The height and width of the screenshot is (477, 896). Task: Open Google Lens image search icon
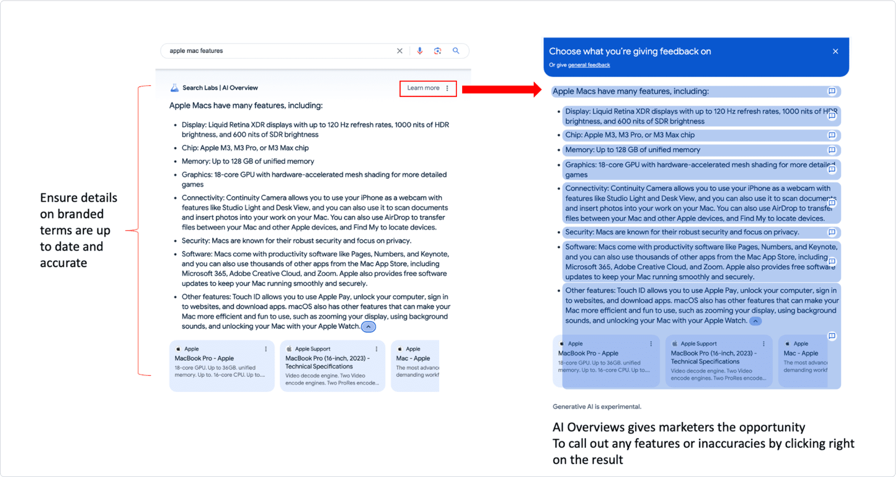tap(437, 51)
